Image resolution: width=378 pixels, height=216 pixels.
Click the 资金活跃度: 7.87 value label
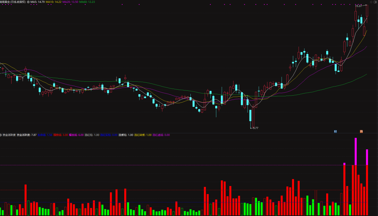coord(27,135)
